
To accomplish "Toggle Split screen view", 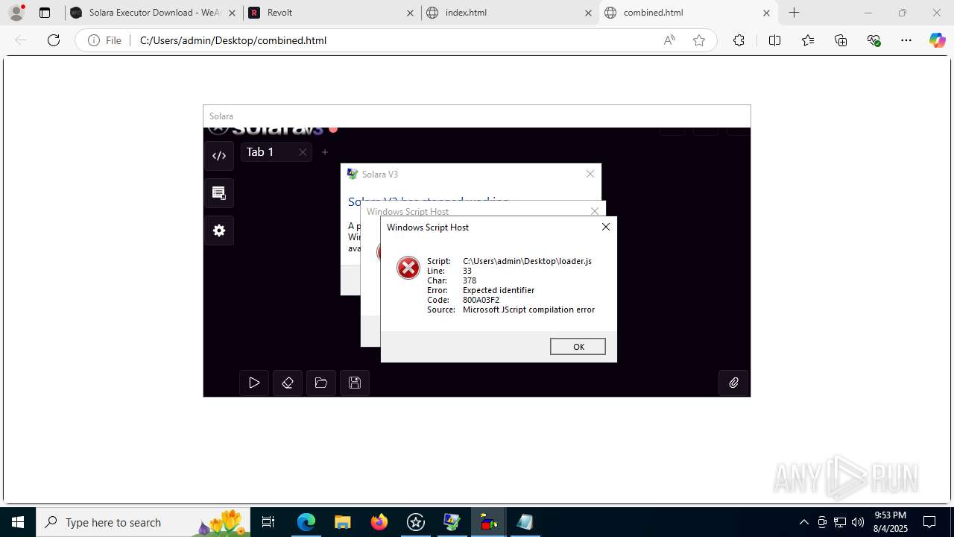I will point(774,40).
